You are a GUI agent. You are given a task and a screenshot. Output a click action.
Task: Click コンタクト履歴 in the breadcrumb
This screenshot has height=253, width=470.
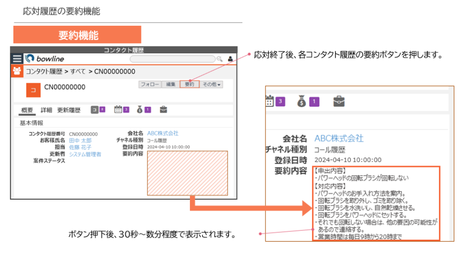(x=44, y=72)
